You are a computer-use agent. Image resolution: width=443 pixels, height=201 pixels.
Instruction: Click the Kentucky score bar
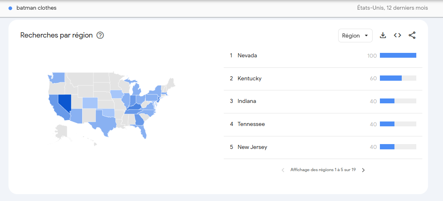[x=398, y=78]
